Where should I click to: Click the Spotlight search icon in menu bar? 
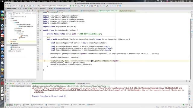[187, 1]
